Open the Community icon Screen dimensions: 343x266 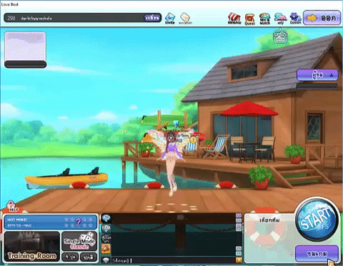[x=280, y=19]
